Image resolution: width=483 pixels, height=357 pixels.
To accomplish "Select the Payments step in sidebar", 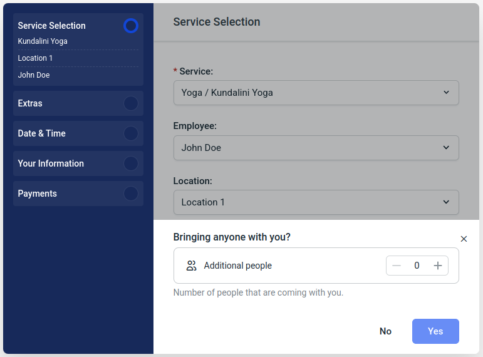I will coord(38,194).
